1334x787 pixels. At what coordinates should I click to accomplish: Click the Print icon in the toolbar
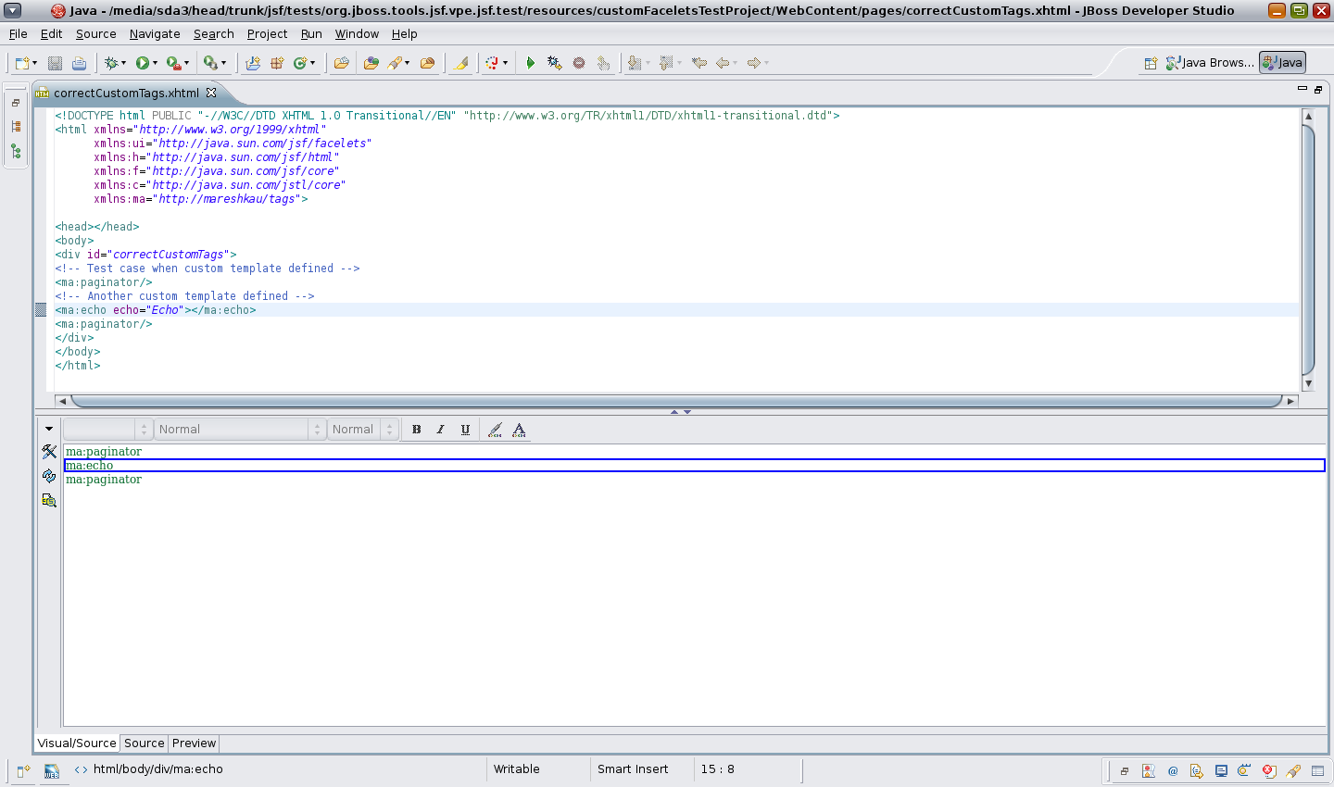coord(79,63)
